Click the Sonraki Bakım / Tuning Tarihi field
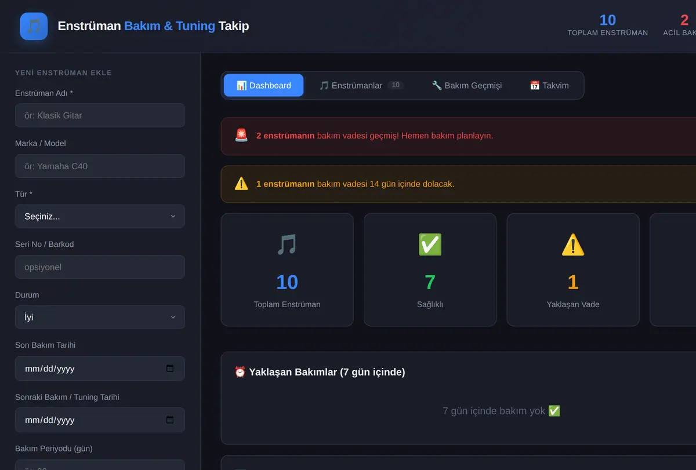This screenshot has width=696, height=470. [x=100, y=420]
